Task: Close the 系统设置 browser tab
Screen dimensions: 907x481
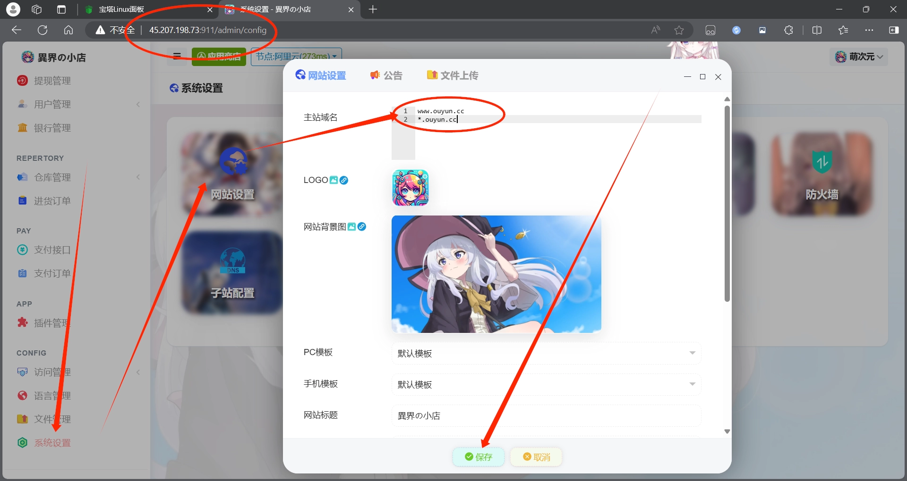Action: click(351, 9)
